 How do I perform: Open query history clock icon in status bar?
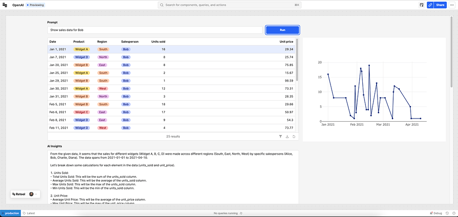pyautogui.click(x=242, y=213)
